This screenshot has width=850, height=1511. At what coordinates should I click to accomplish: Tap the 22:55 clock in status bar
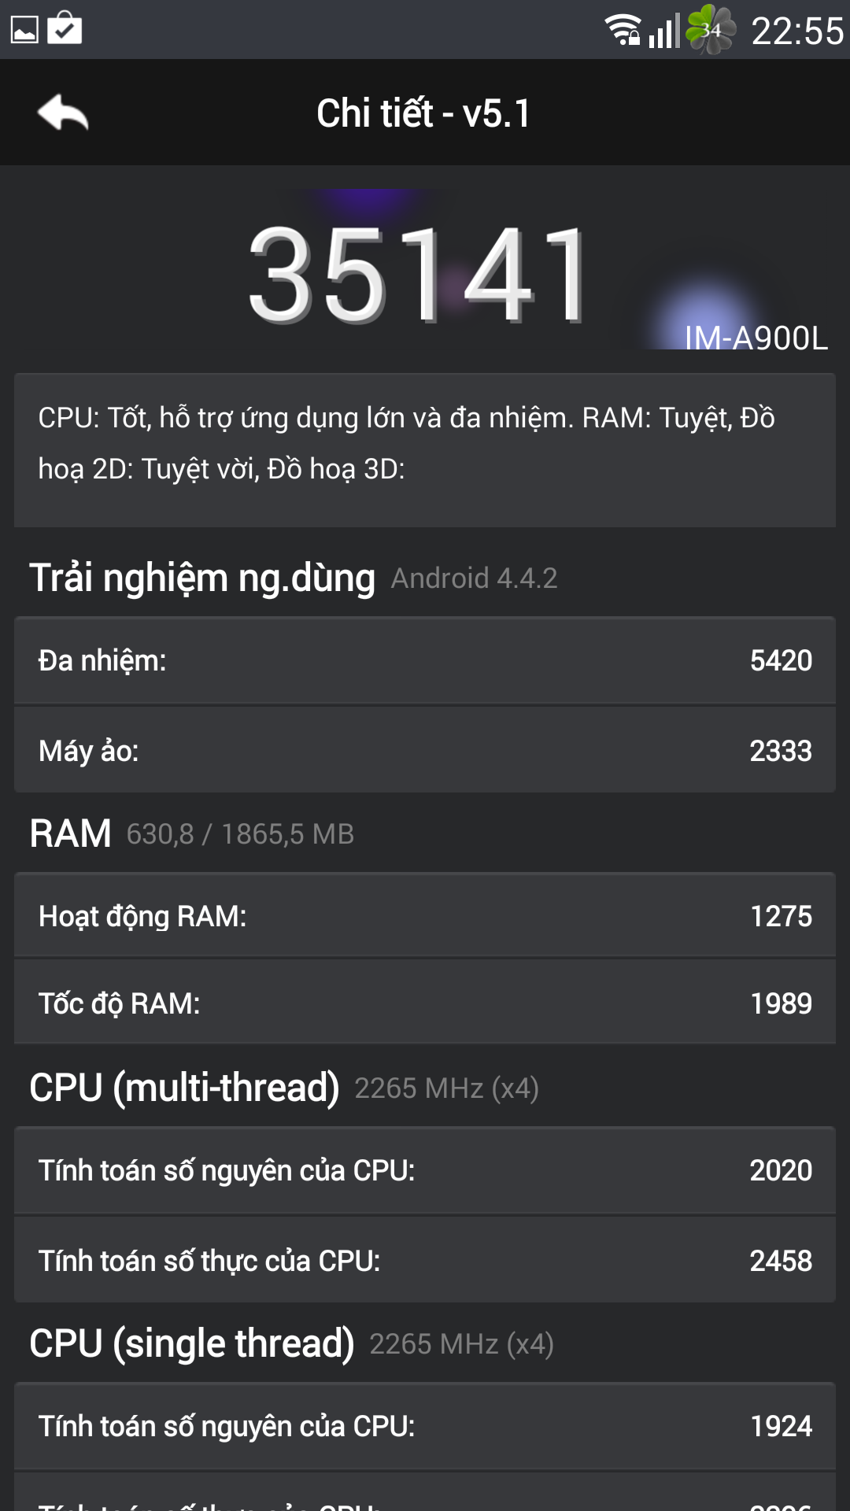[x=797, y=31]
